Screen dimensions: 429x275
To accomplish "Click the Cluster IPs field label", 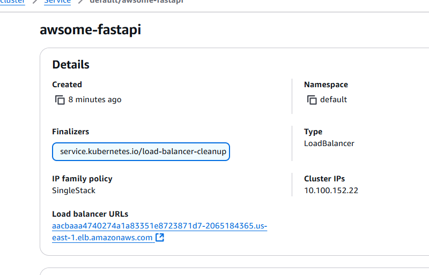I will coord(324,179).
